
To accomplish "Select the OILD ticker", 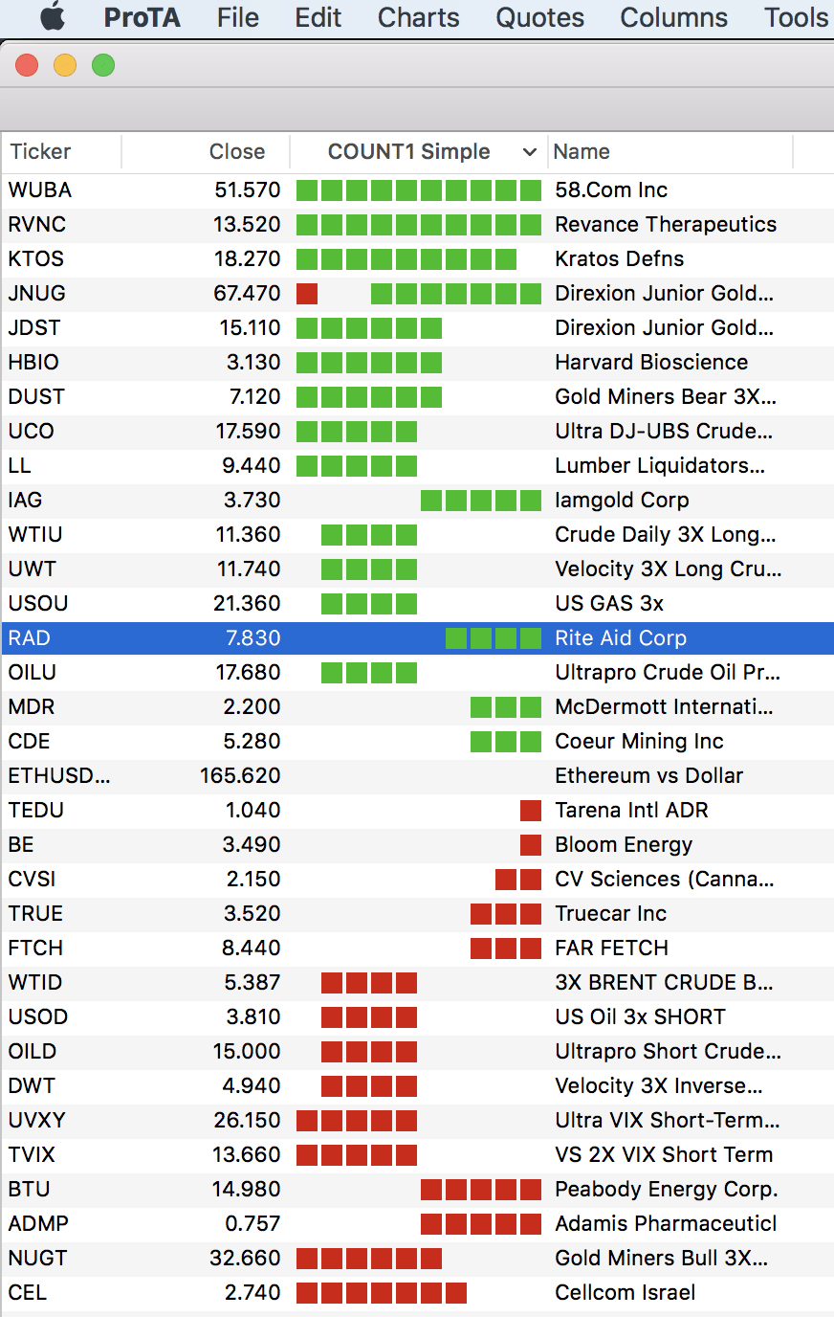I will coord(33,1051).
